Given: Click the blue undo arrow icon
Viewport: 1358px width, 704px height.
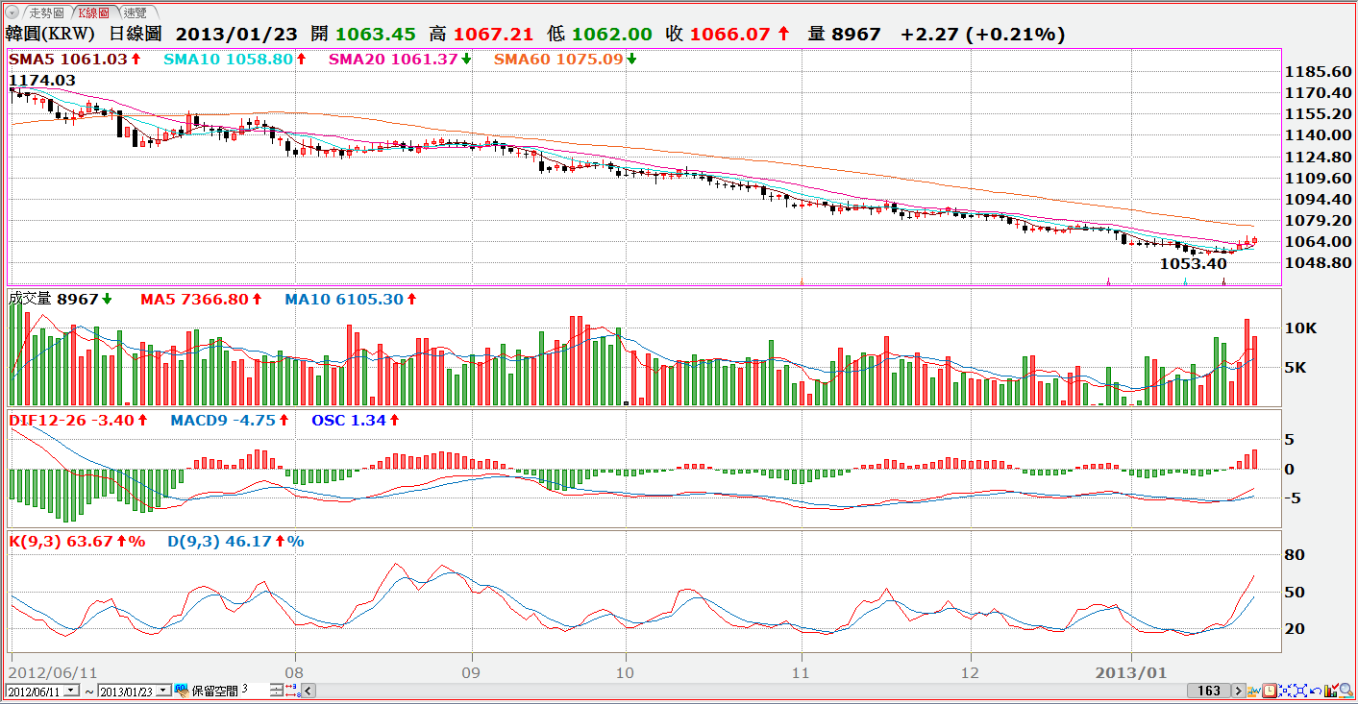Looking at the screenshot, I should pyautogui.click(x=1316, y=691).
